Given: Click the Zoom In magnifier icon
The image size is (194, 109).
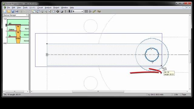Looking at the screenshot, I should pyautogui.click(x=42, y=12).
